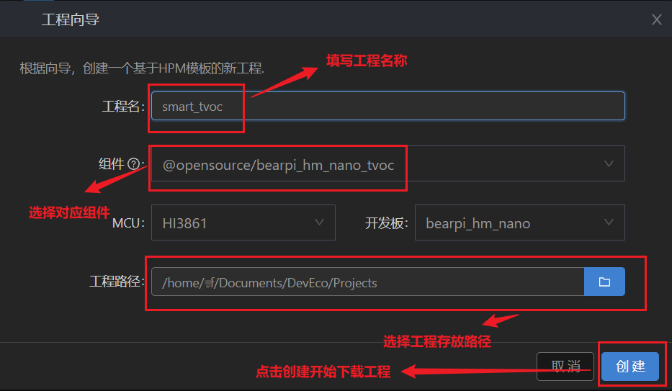The height and width of the screenshot is (391, 672).
Task: Select the @opensource/bearpi_hm_nano_tvoc component text
Action: click(278, 166)
